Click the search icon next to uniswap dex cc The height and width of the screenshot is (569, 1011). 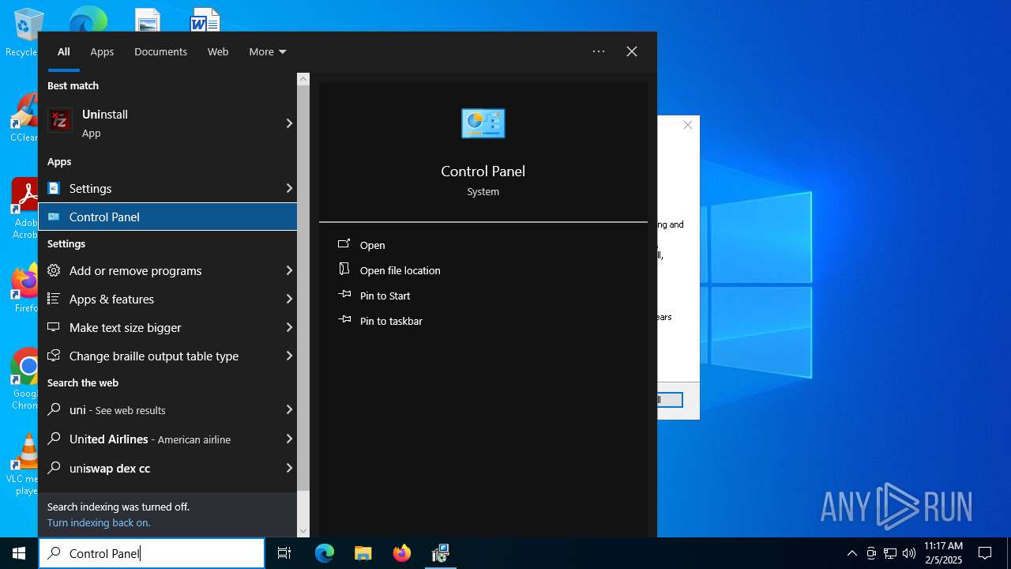pos(54,468)
